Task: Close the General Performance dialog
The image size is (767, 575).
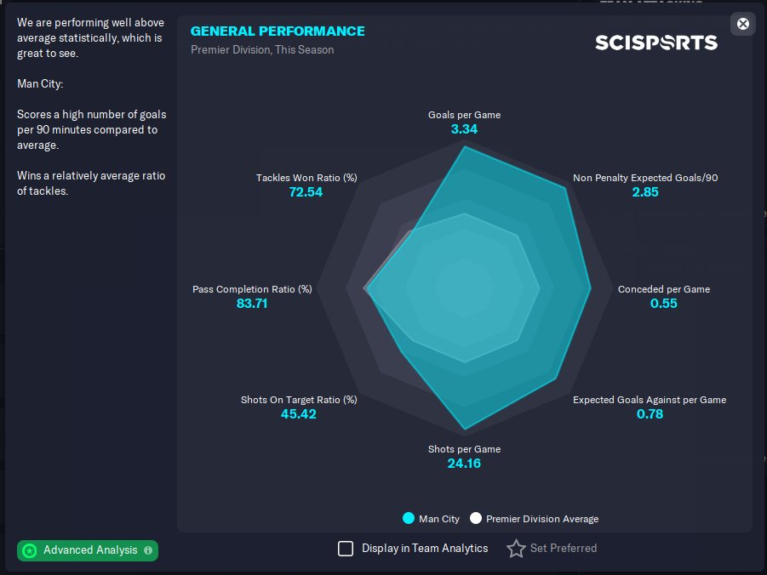Action: pyautogui.click(x=742, y=24)
